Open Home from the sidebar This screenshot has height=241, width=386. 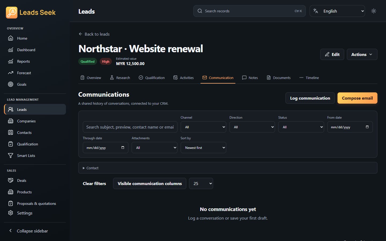point(35,38)
